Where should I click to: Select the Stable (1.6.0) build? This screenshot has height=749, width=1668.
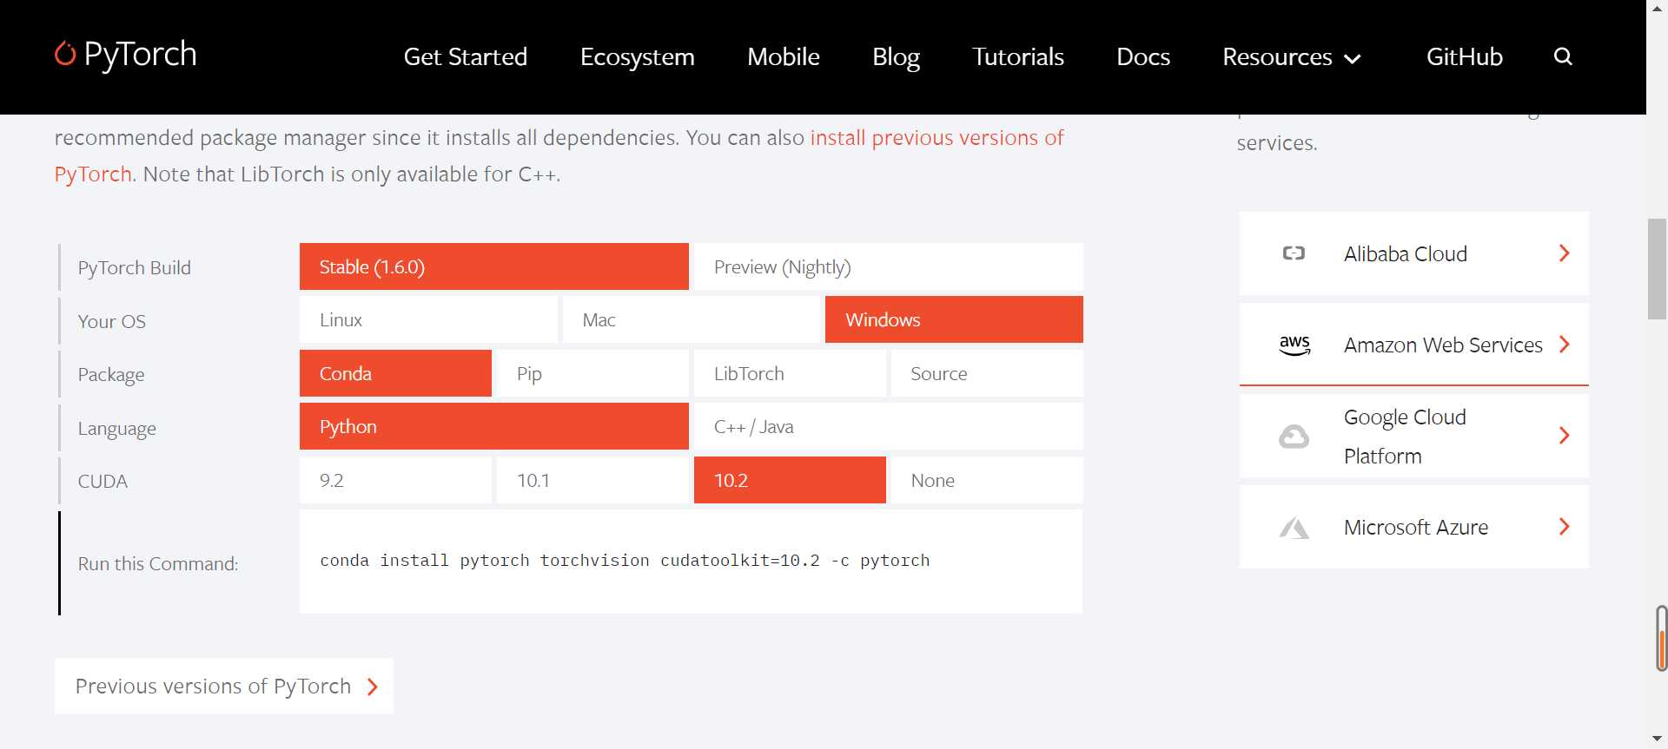(494, 266)
